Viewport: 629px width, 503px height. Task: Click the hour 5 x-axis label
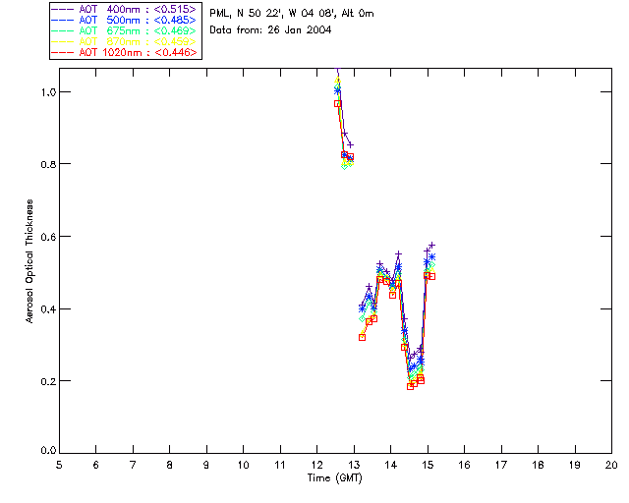59,465
